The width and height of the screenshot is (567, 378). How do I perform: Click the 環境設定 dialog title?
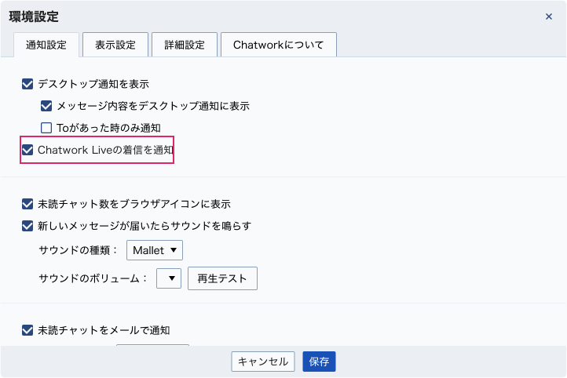(34, 16)
